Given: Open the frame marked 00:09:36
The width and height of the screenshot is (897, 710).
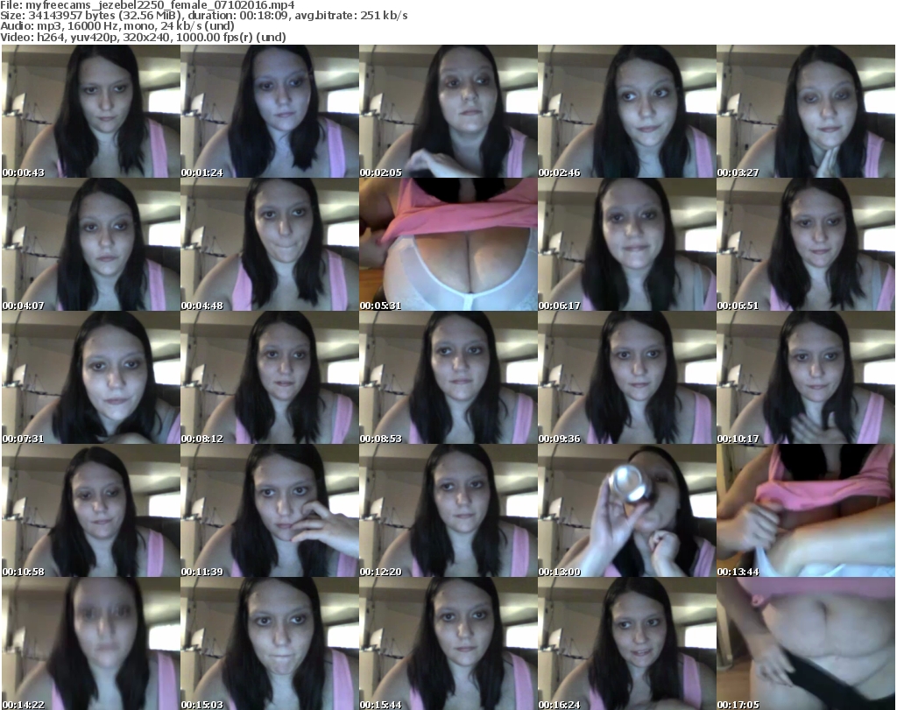Looking at the screenshot, I should pos(626,377).
